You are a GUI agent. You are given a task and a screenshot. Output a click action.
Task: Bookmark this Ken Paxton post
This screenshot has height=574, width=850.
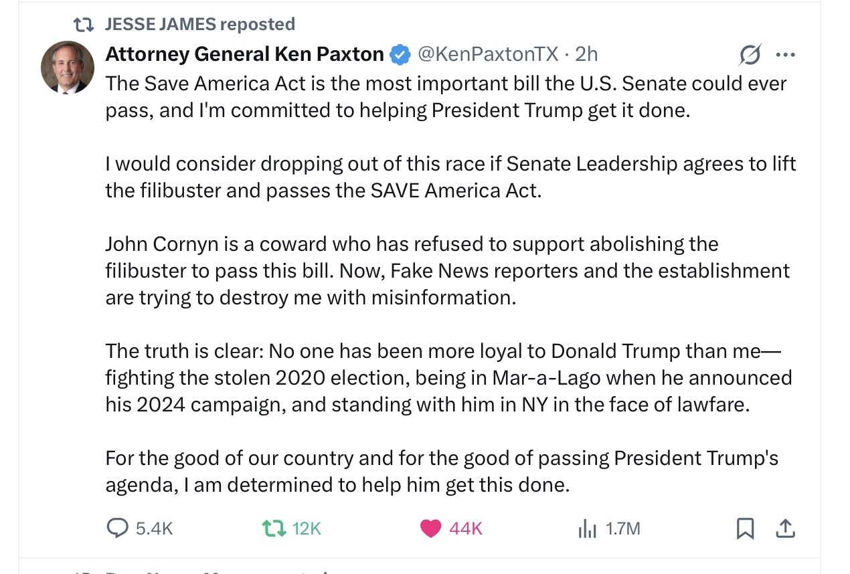point(745,529)
